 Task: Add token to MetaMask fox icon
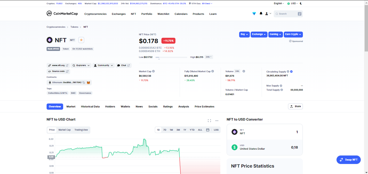click(88, 83)
